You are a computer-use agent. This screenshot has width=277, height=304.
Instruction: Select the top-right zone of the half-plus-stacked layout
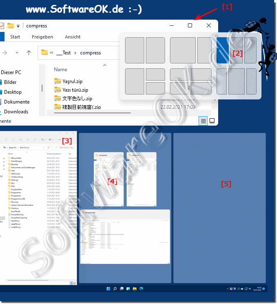point(155,74)
